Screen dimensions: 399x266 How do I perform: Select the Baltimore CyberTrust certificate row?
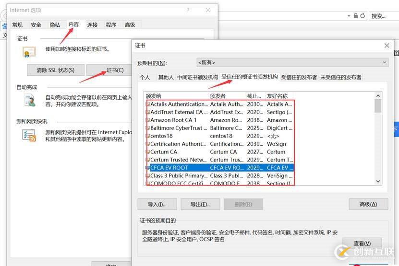[220, 128]
